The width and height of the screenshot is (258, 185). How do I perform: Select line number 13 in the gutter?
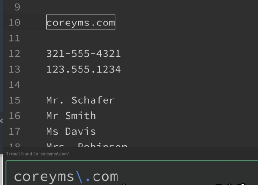14,69
